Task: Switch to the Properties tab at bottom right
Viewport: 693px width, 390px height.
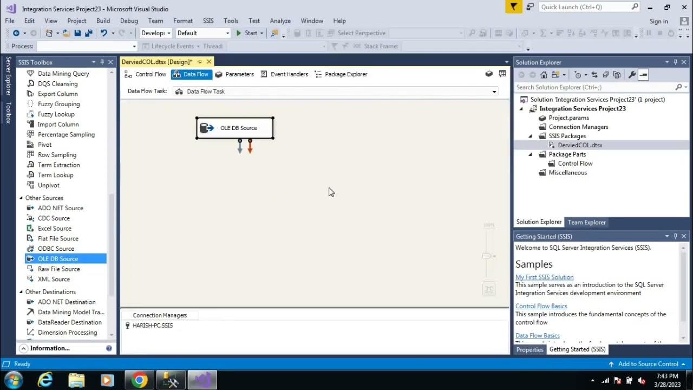Action: tap(529, 349)
